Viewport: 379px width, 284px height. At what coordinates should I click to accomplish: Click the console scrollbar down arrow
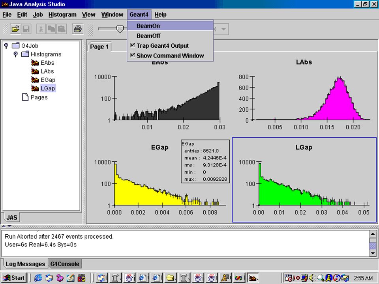(373, 253)
